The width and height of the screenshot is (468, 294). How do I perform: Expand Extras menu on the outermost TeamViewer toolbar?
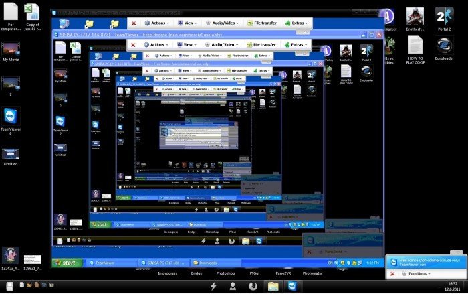coord(296,23)
